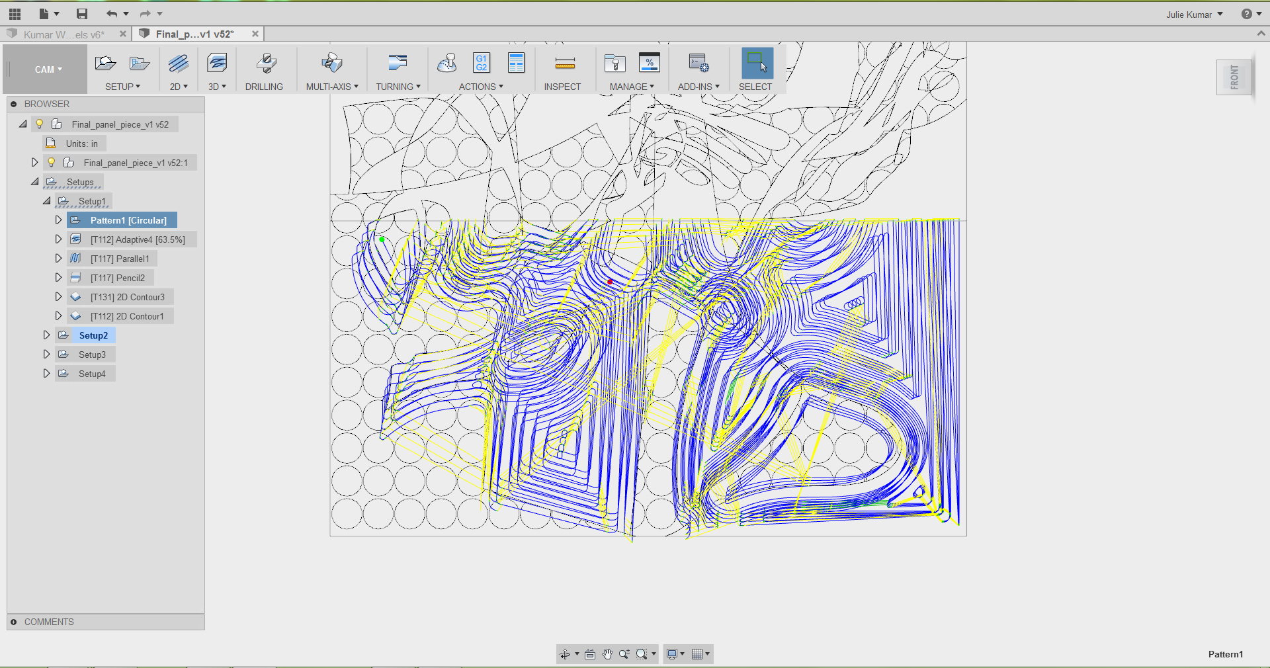The image size is (1270, 668).
Task: Collapse the toolbar with top-right chevron
Action: point(1261,33)
